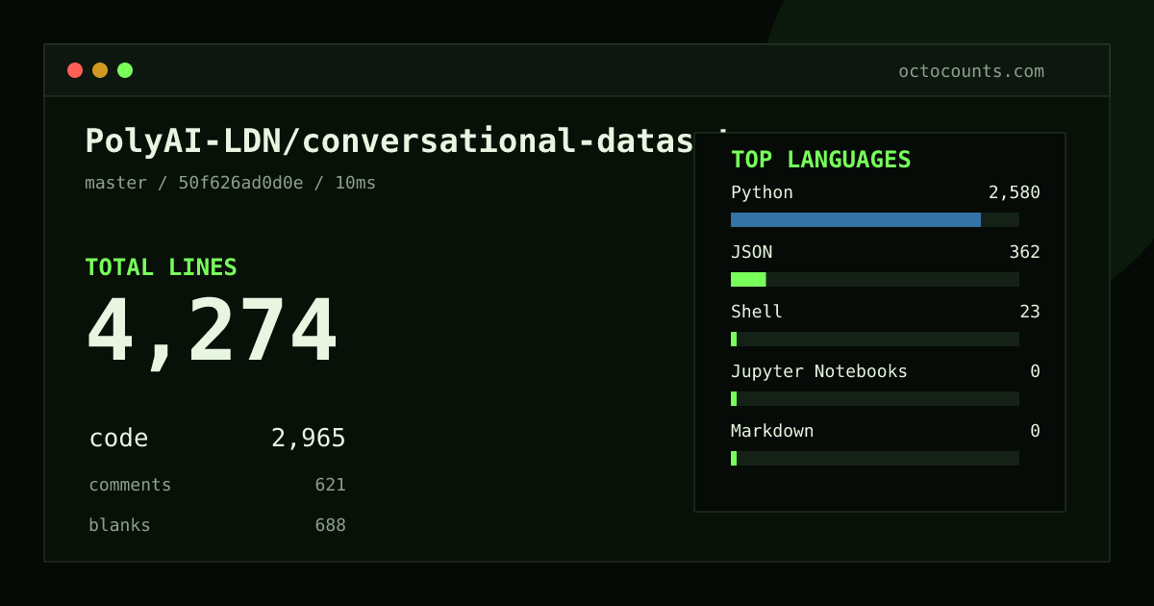Select the Shell language label

click(757, 312)
